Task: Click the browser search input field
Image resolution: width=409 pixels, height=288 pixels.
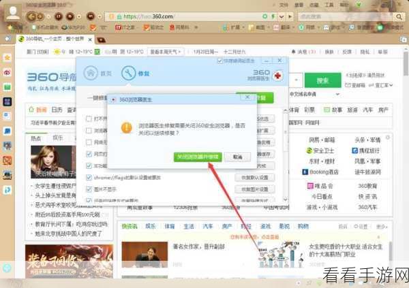Action: pos(346,16)
